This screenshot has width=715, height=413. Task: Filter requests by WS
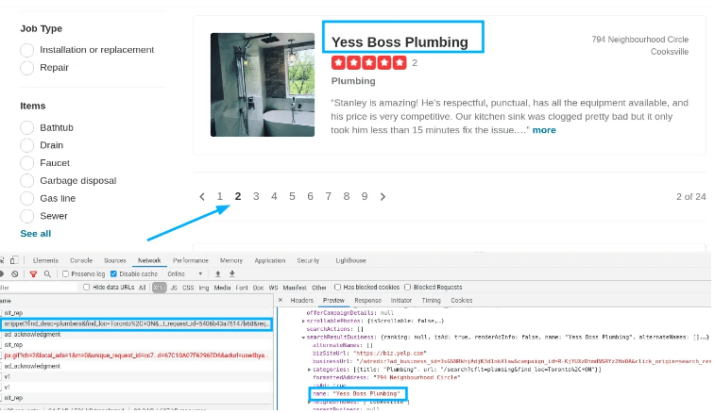[x=273, y=288]
